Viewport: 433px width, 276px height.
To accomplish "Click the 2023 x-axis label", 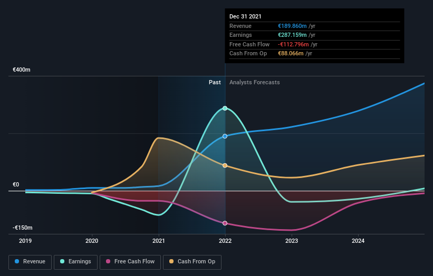I will [292, 241].
